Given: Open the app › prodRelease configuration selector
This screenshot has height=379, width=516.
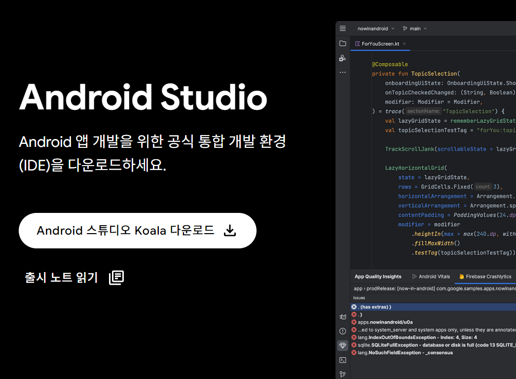Looking at the screenshot, I should pyautogui.click(x=435, y=288).
